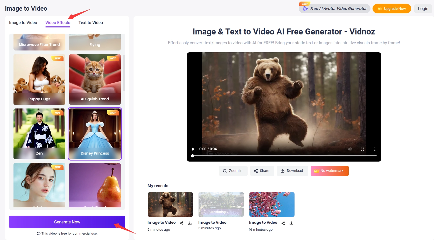The height and width of the screenshot is (240, 434).
Task: Select the AI Squish Trend effect
Action: (x=95, y=79)
